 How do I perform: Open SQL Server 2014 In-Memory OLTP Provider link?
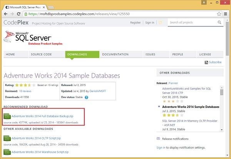click(x=190, y=123)
